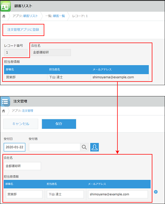Click the 受付者 magnifier search icon
Viewport: 165px width, 204px height.
[84, 147]
